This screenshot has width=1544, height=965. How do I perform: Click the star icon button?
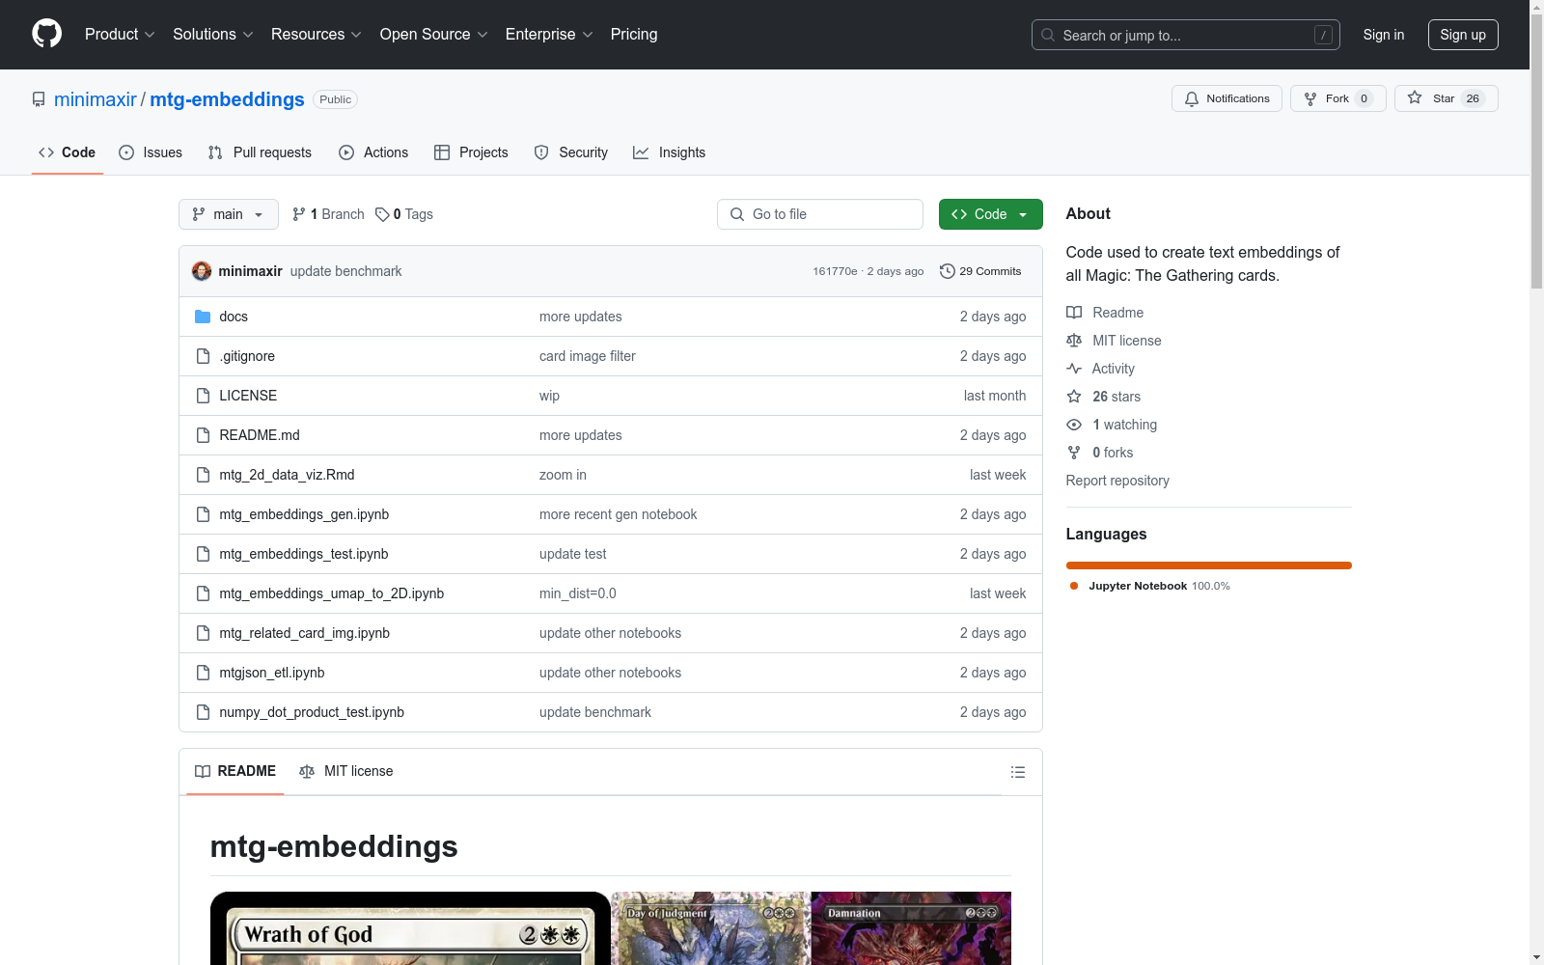(x=1415, y=97)
